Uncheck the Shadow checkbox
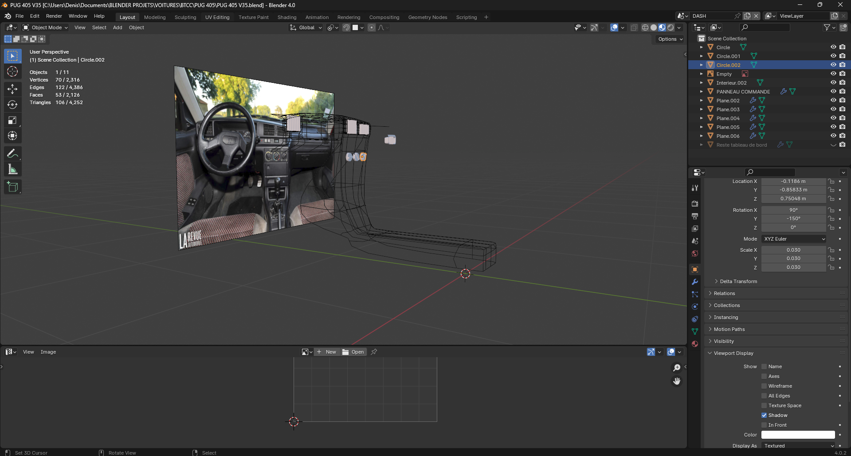The image size is (851, 456). coord(764,415)
